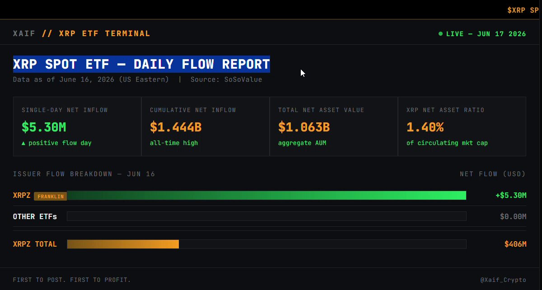The image size is (542, 290).
Task: Select the SINGLE-DAY NET INFLOW label
Action: (65, 110)
